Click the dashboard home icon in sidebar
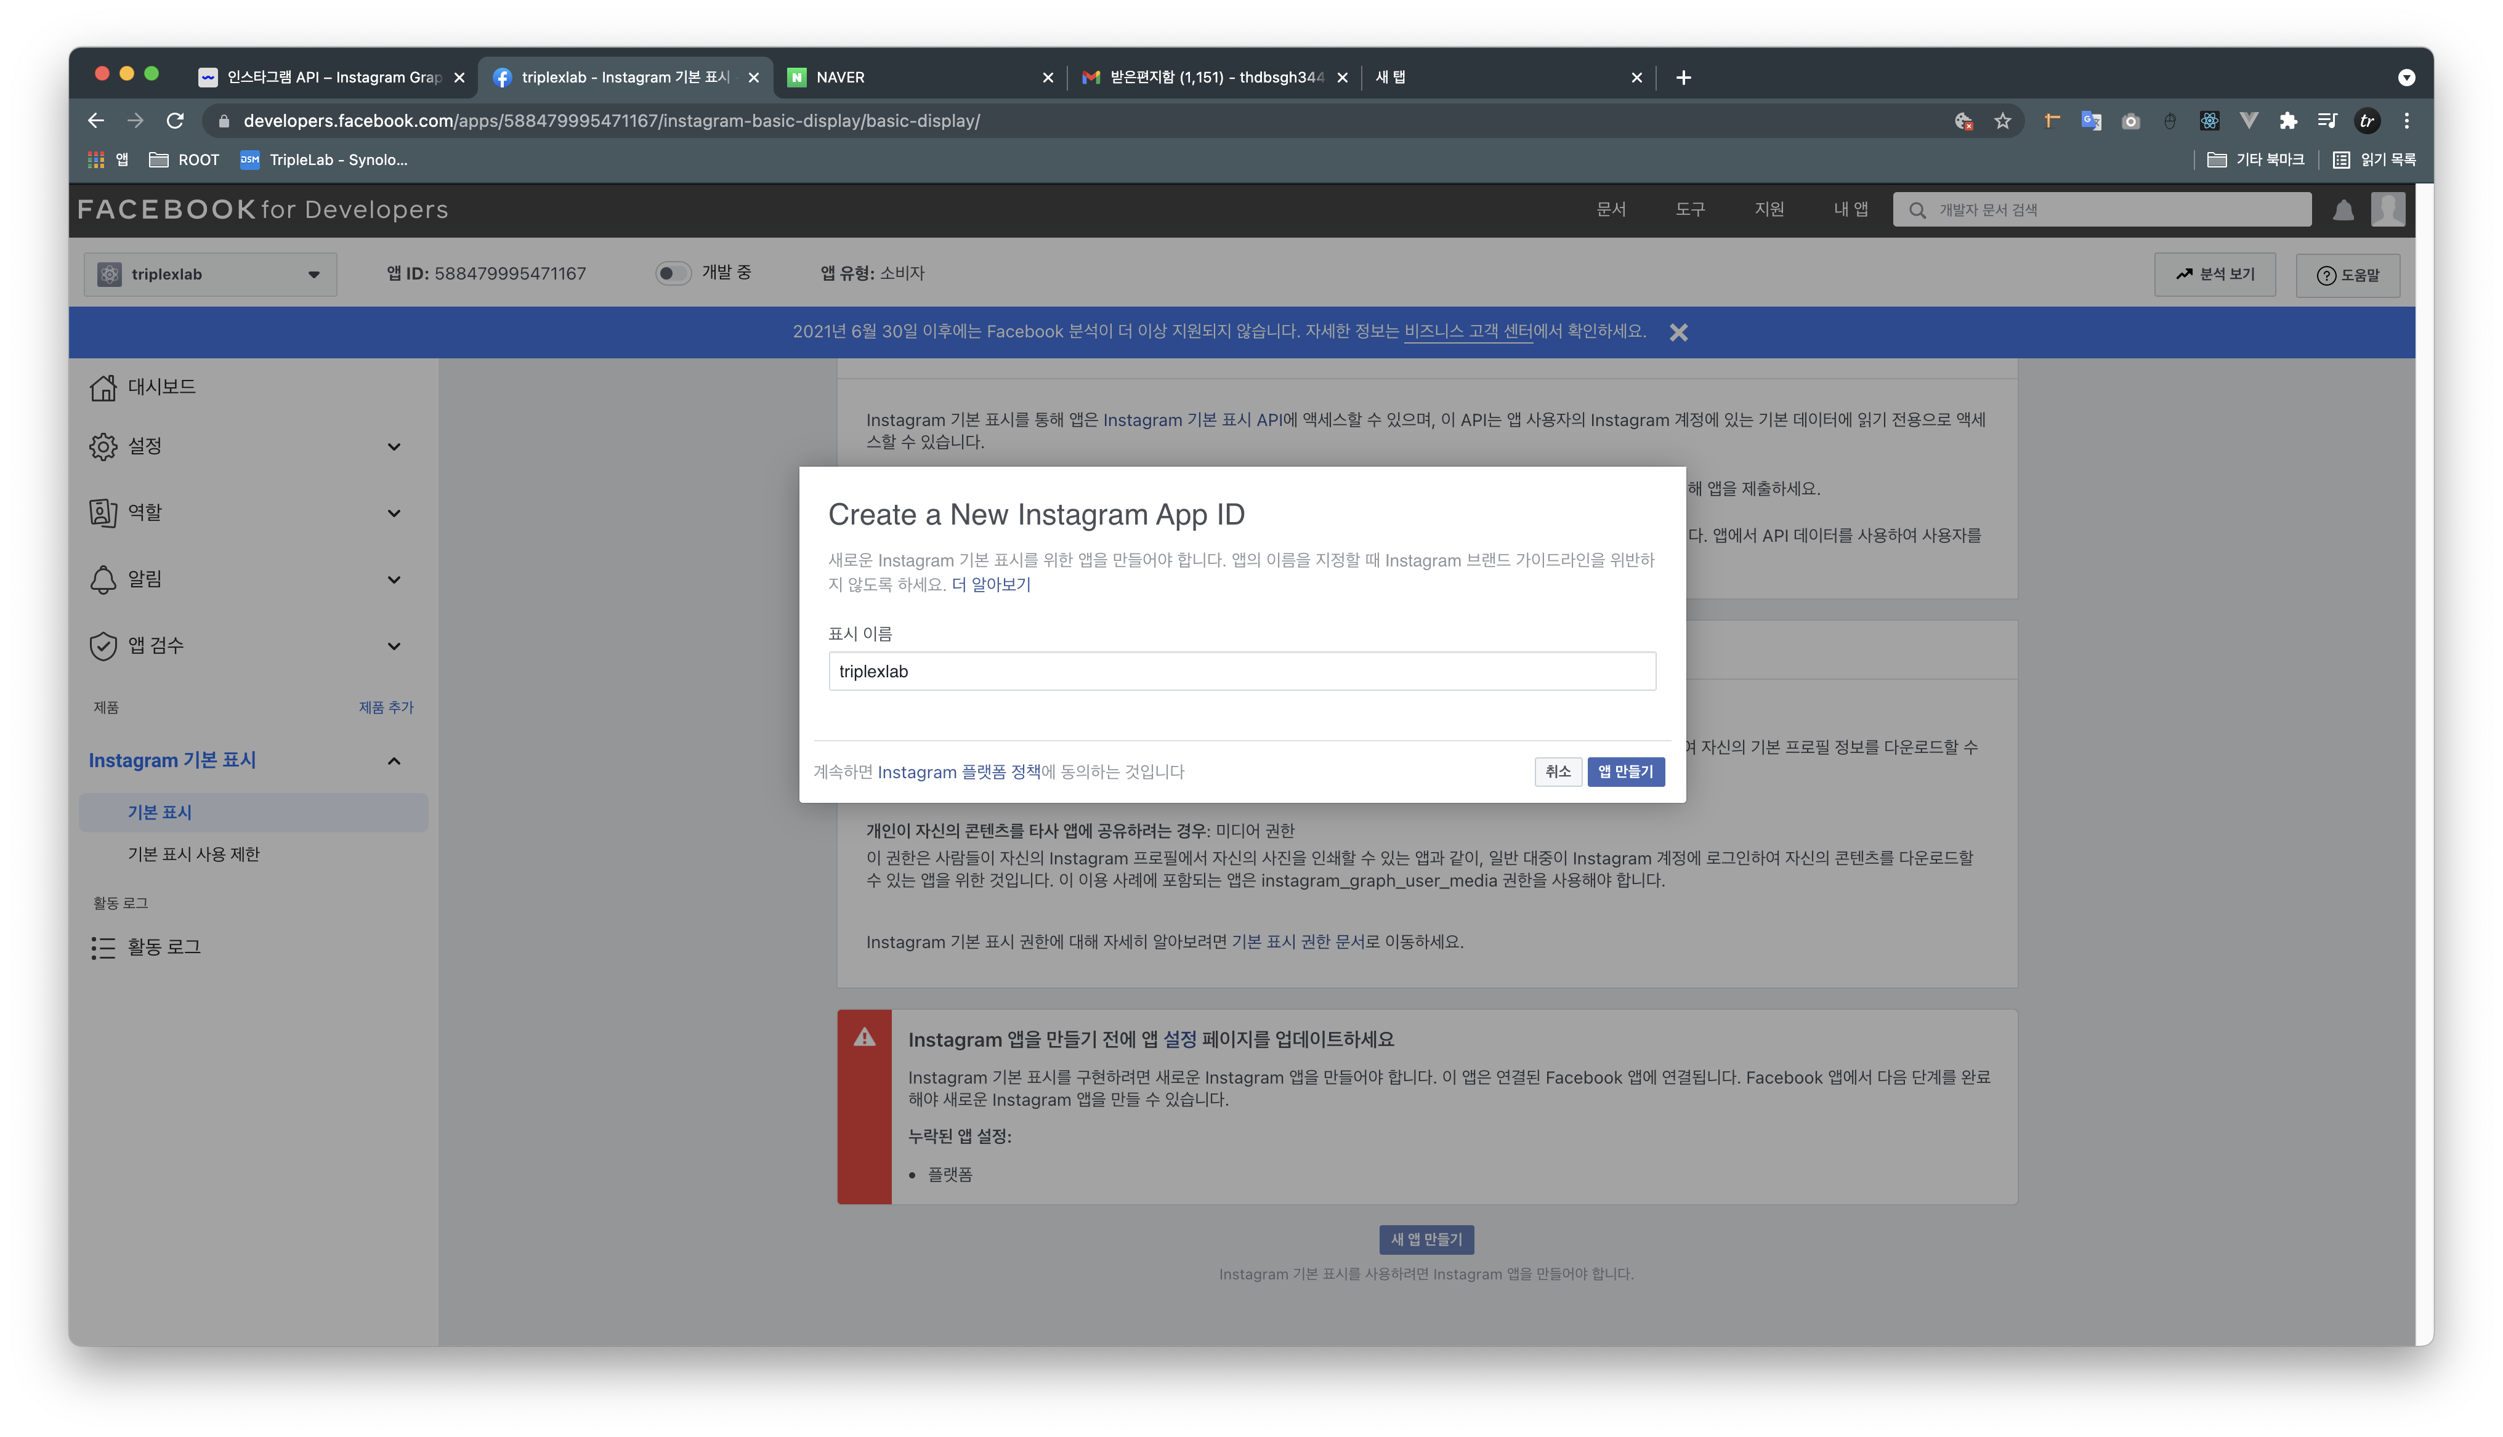2503x1437 pixels. [103, 388]
